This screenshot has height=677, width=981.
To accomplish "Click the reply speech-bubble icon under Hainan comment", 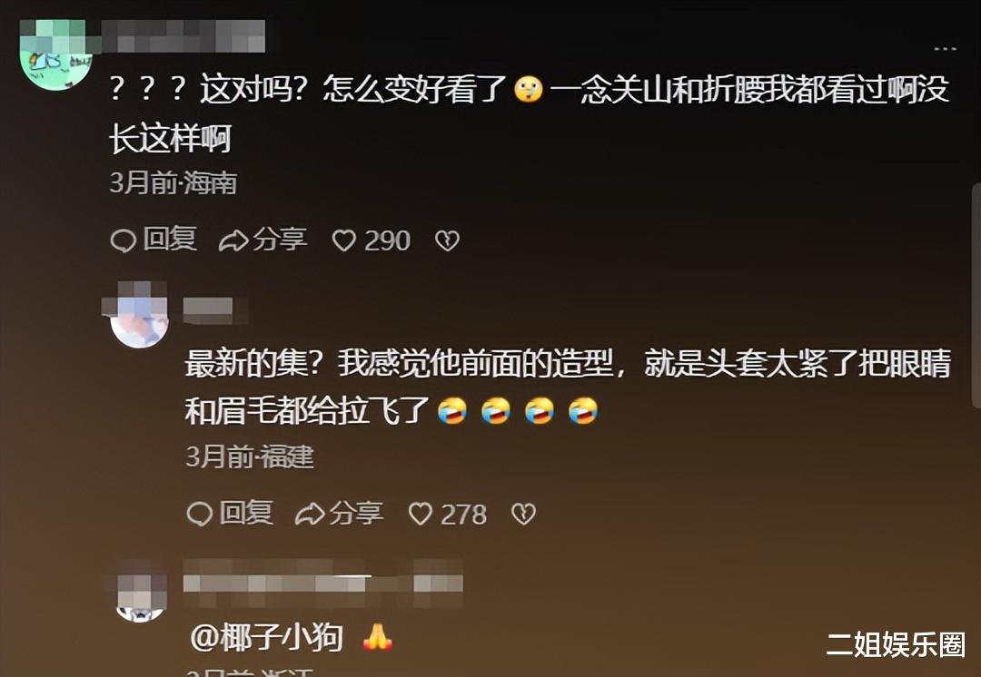I will [x=124, y=240].
